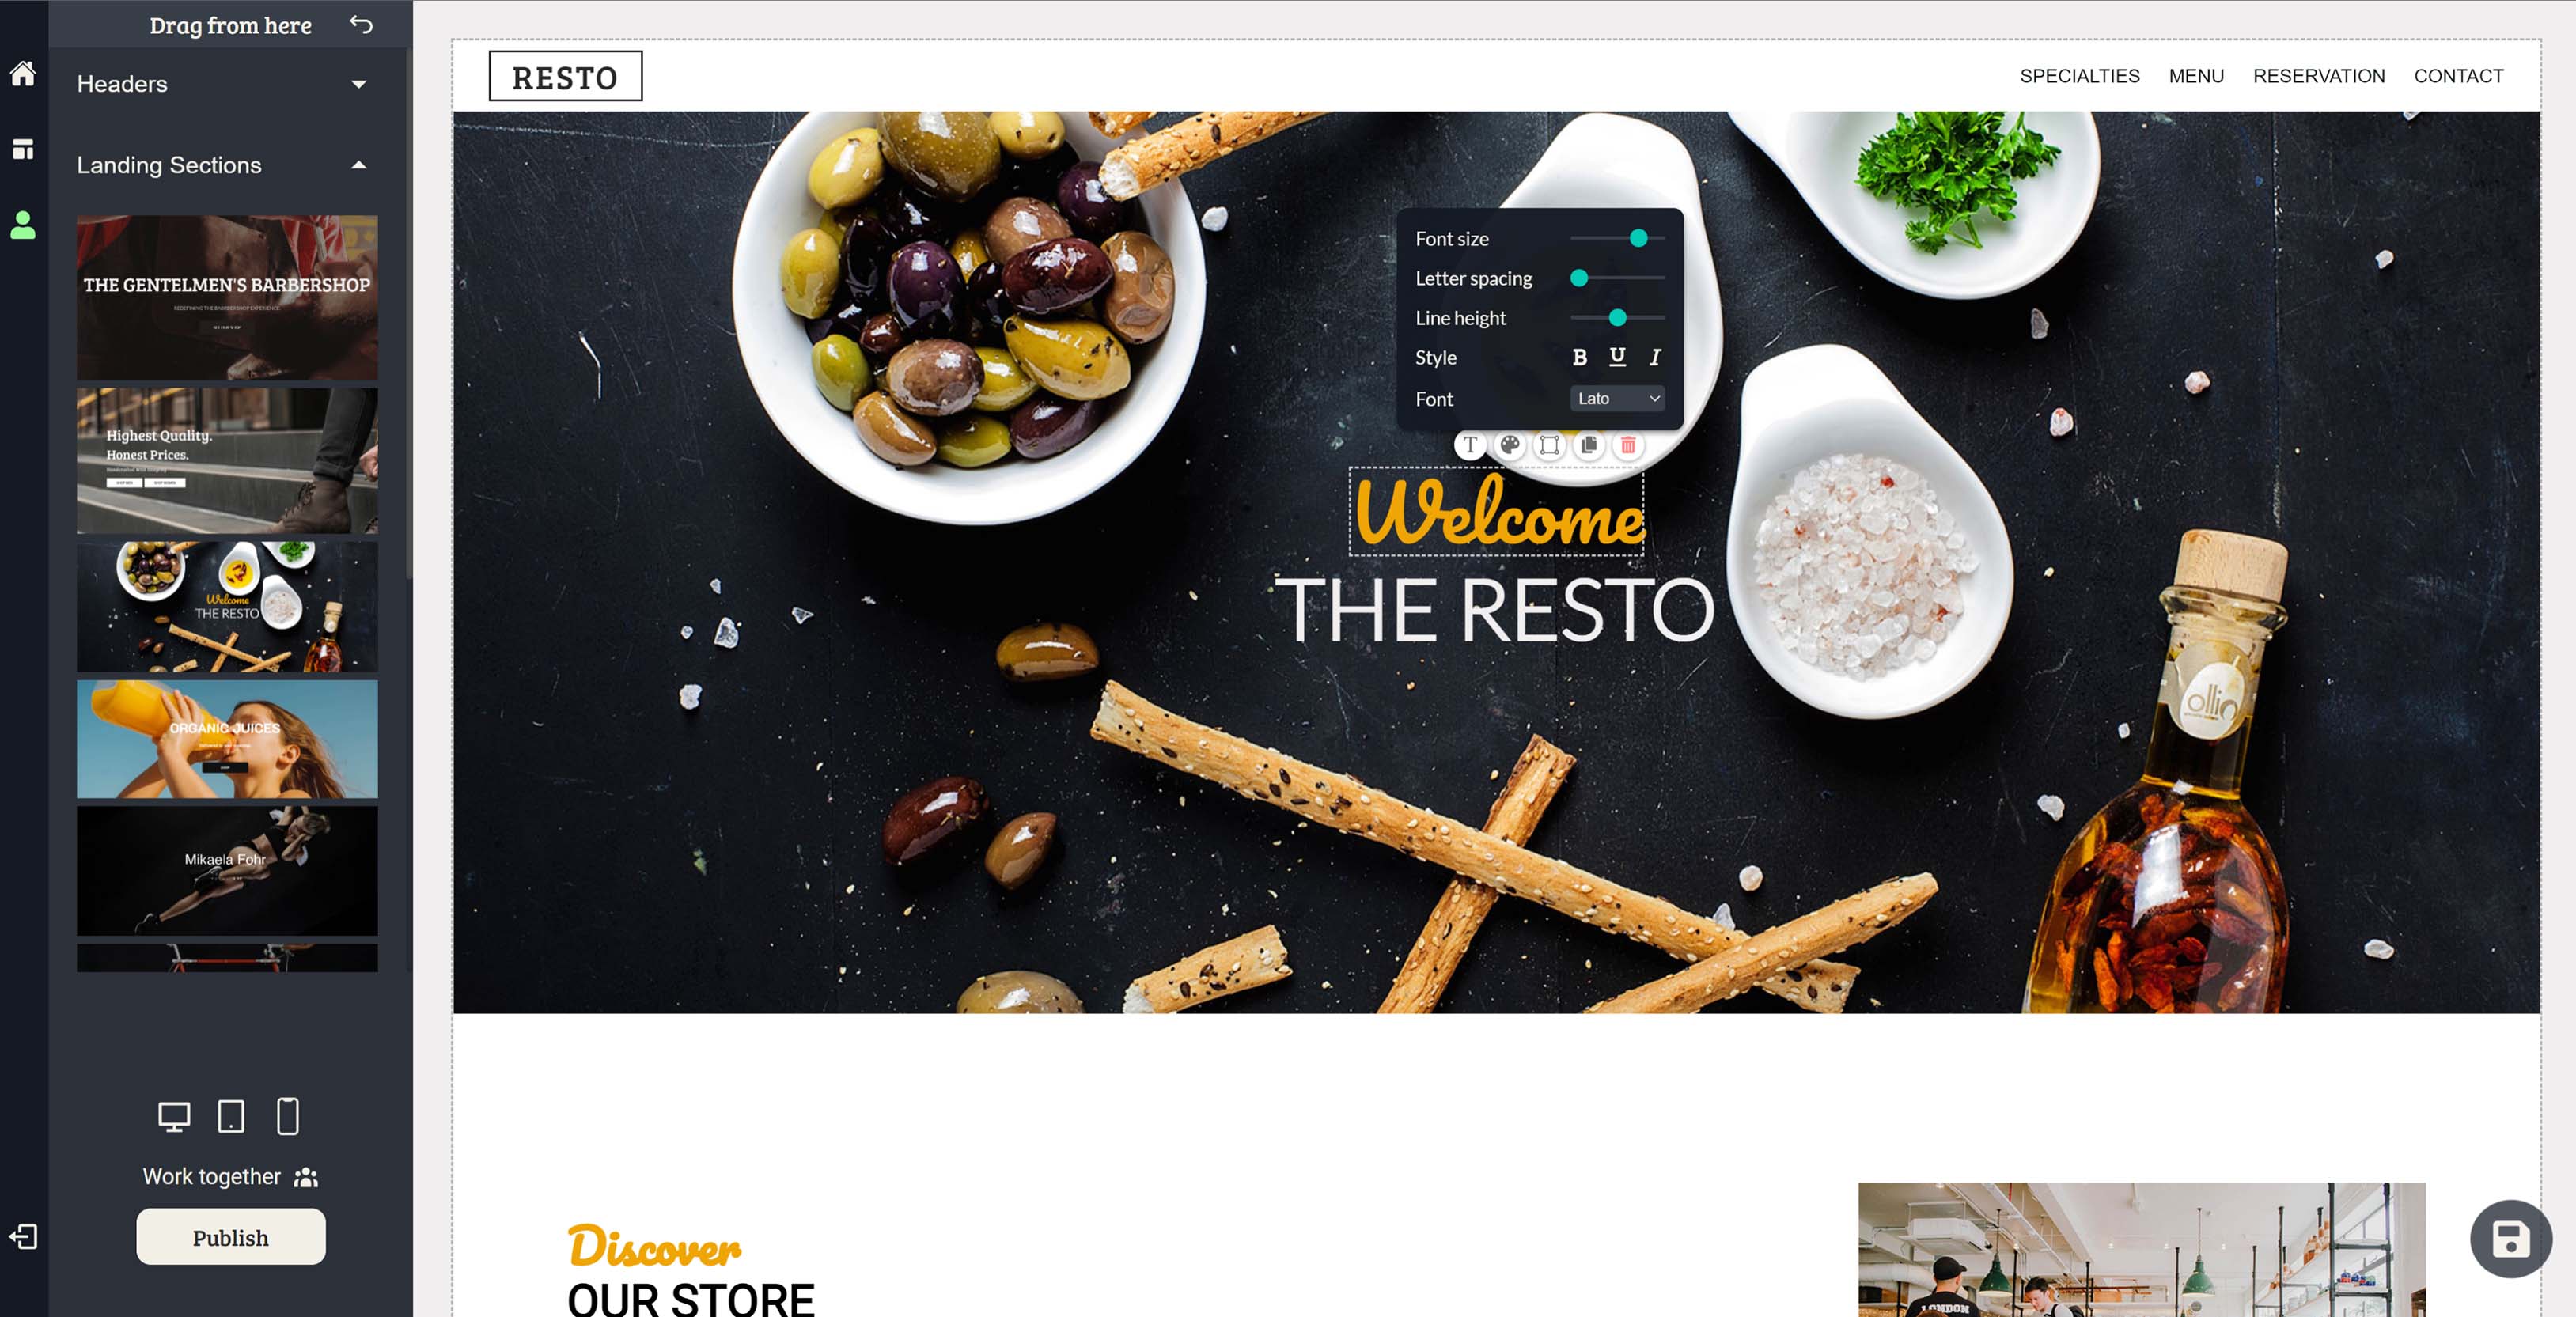Viewport: 2576px width, 1317px height.
Task: Open the RESERVATION nav item
Action: [2318, 76]
